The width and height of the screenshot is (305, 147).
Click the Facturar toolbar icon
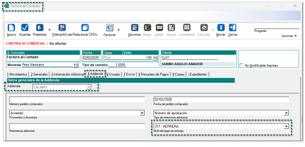tap(110, 28)
